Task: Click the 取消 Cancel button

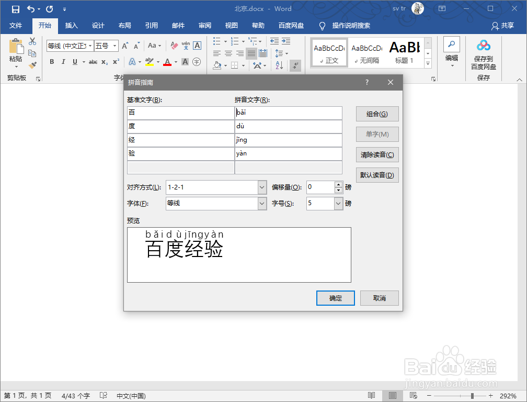Action: (x=380, y=298)
